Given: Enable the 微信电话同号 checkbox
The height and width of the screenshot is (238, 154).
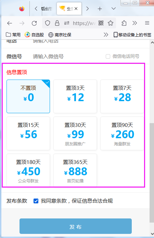Looking at the screenshot, I should (x=108, y=57).
